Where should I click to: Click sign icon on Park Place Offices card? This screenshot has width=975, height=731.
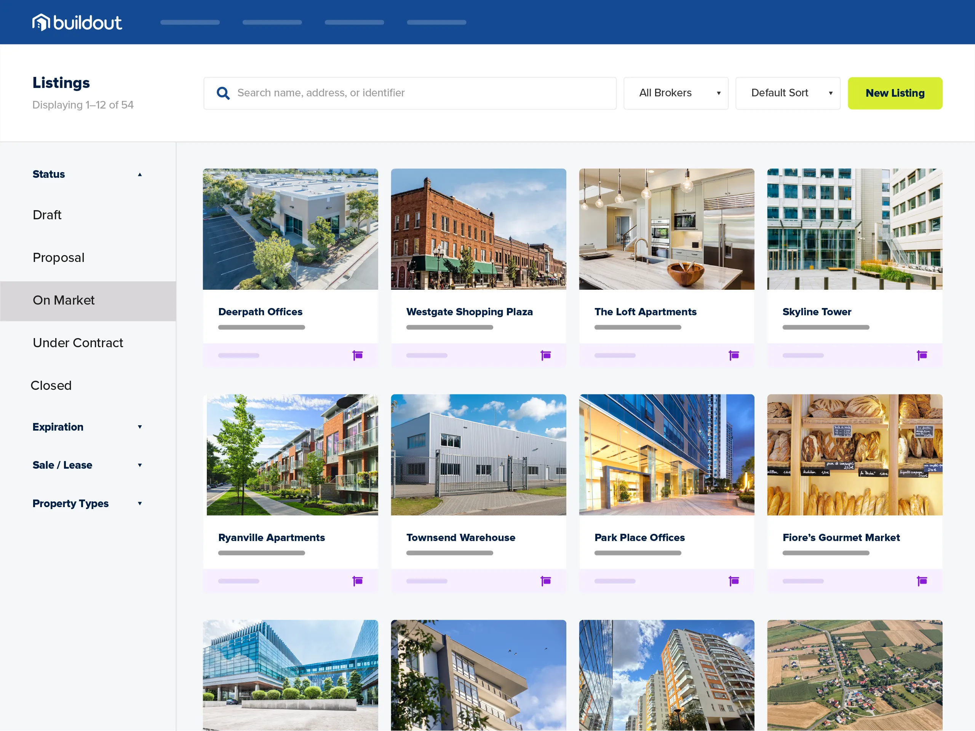(734, 581)
